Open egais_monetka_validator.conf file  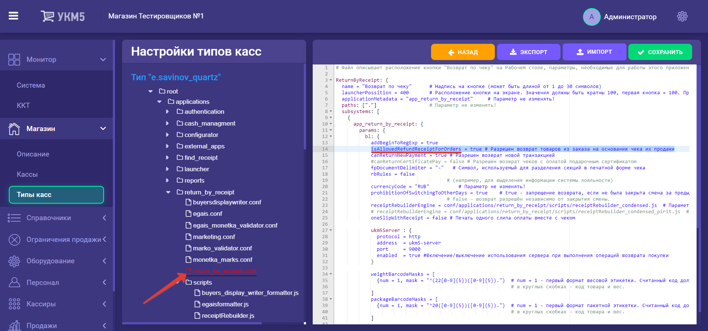coord(235,225)
